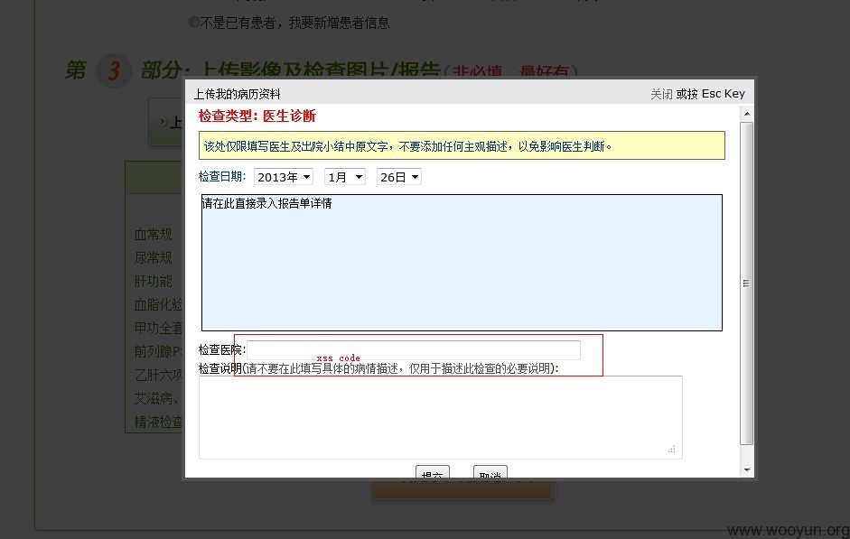Click the yellow notice about 医生及出院小结
The image size is (850, 539).
[462, 145]
